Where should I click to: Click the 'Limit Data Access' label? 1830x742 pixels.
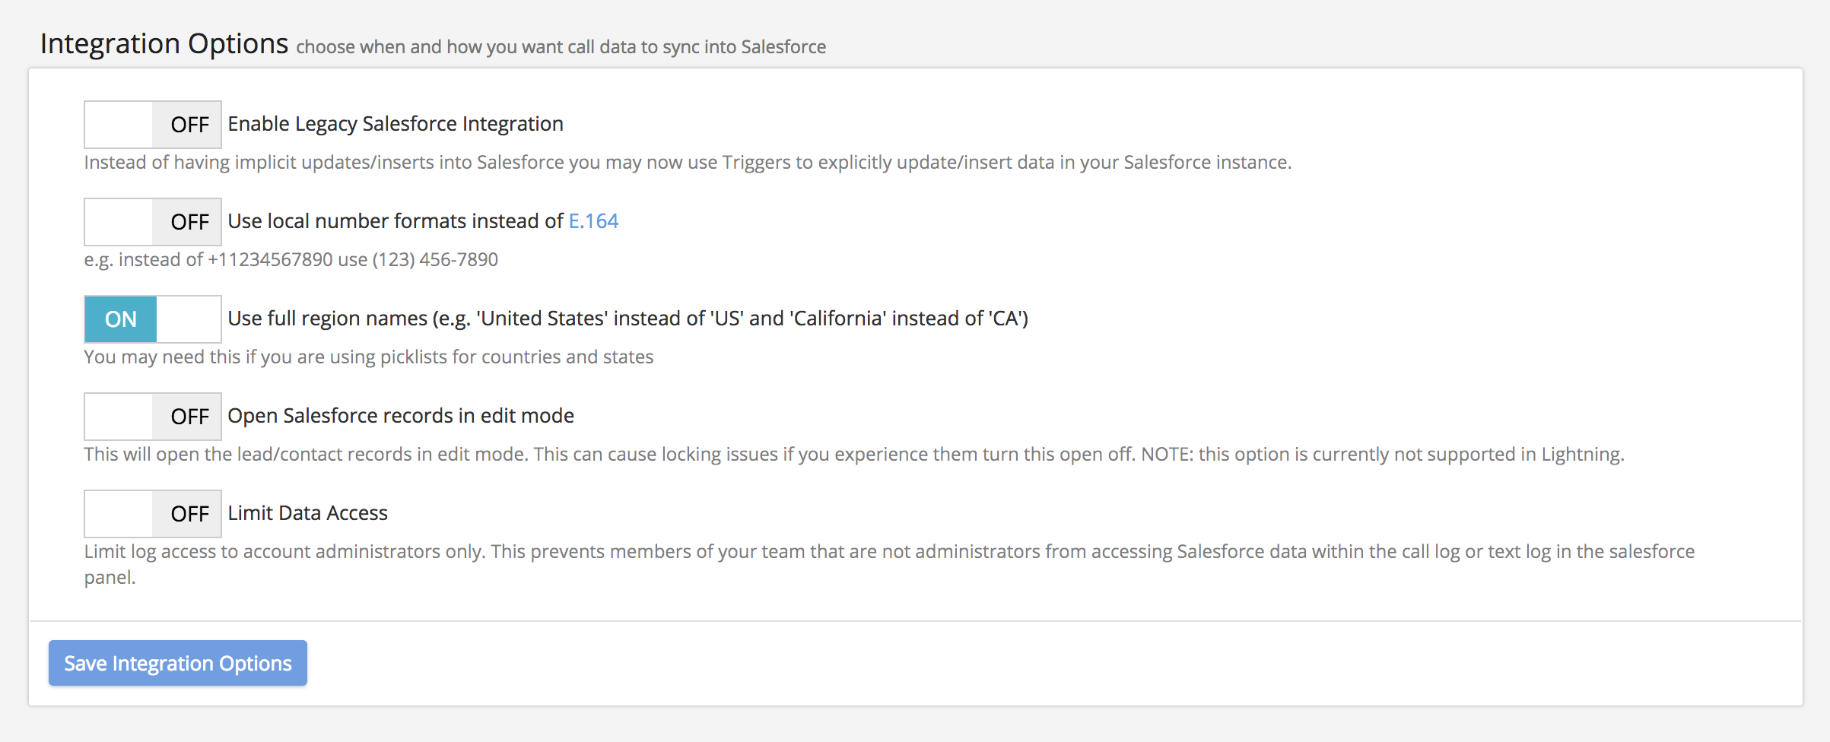(x=308, y=513)
